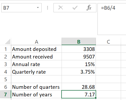This screenshot has height=100, width=126.
Task: Select cell with value 28.68
Action: 79,87
